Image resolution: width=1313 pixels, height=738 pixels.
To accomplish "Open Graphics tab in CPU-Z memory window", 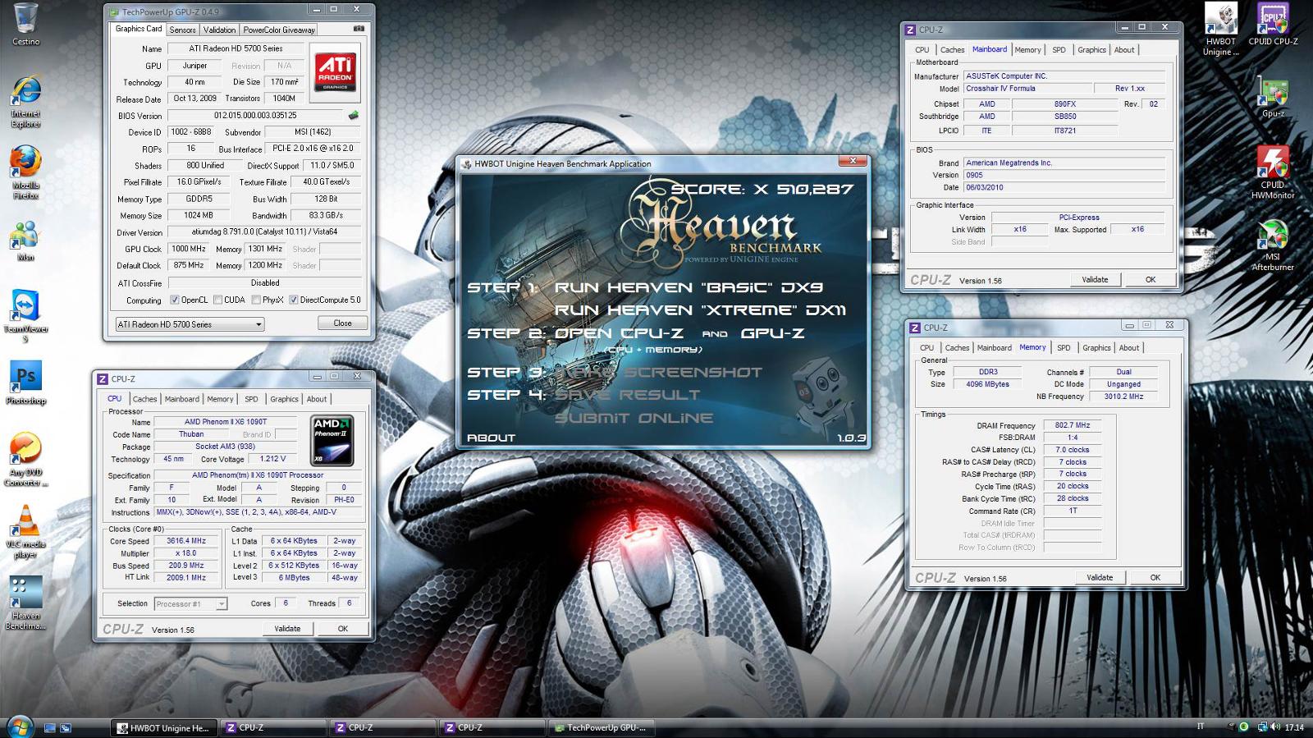I will pos(1096,348).
